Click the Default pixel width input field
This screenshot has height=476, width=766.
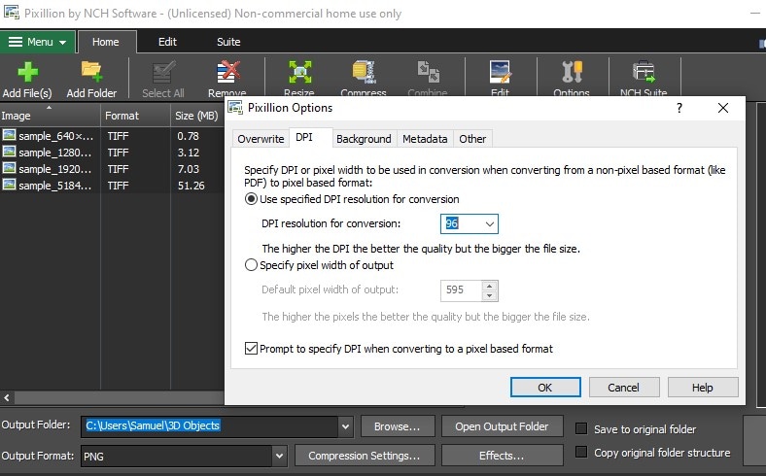461,290
